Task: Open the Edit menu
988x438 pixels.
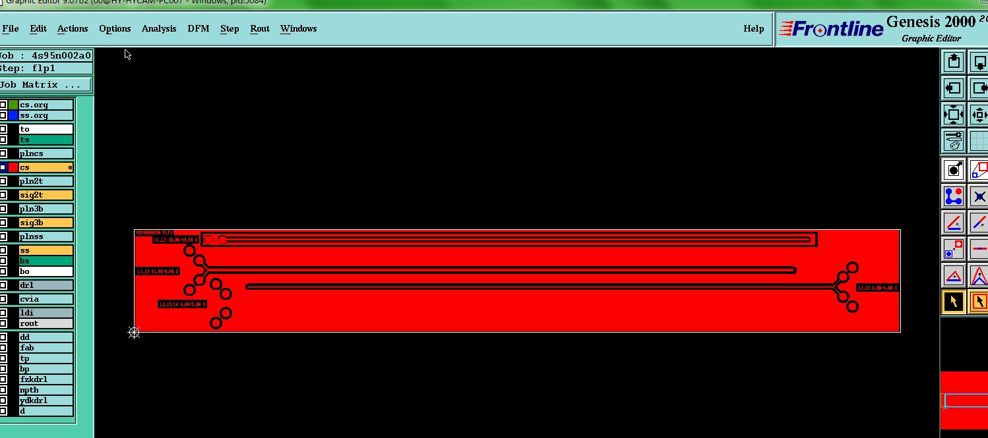Action: (x=38, y=28)
